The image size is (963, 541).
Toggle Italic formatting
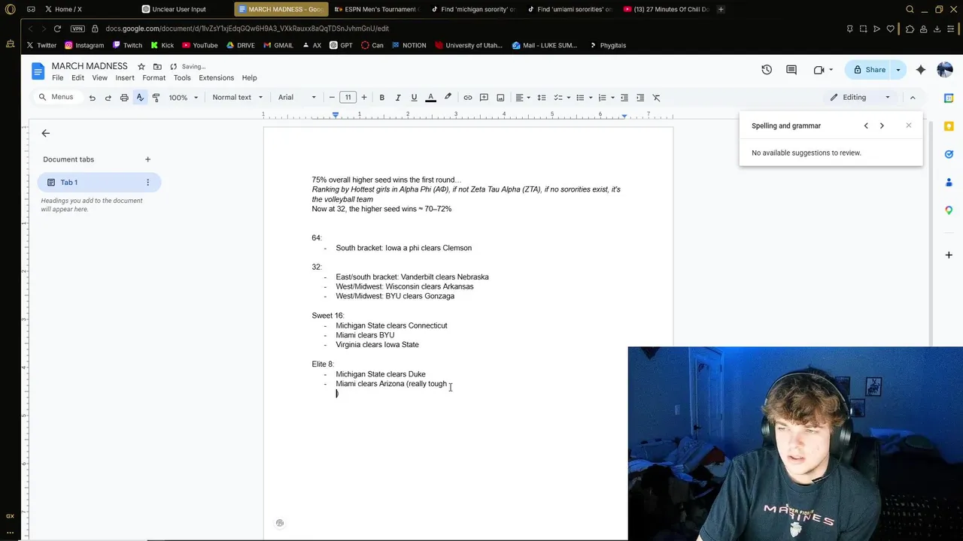point(398,98)
